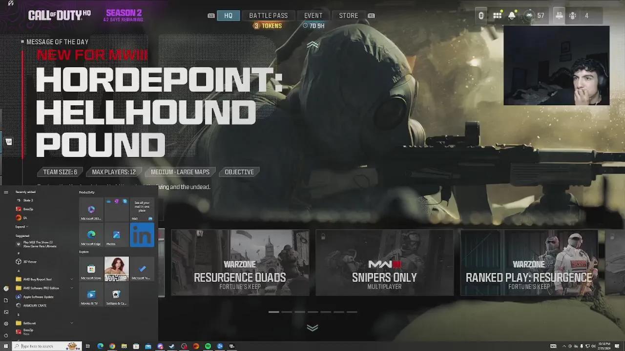The width and height of the screenshot is (625, 351).
Task: Open the Mail tile
Action: [142, 210]
